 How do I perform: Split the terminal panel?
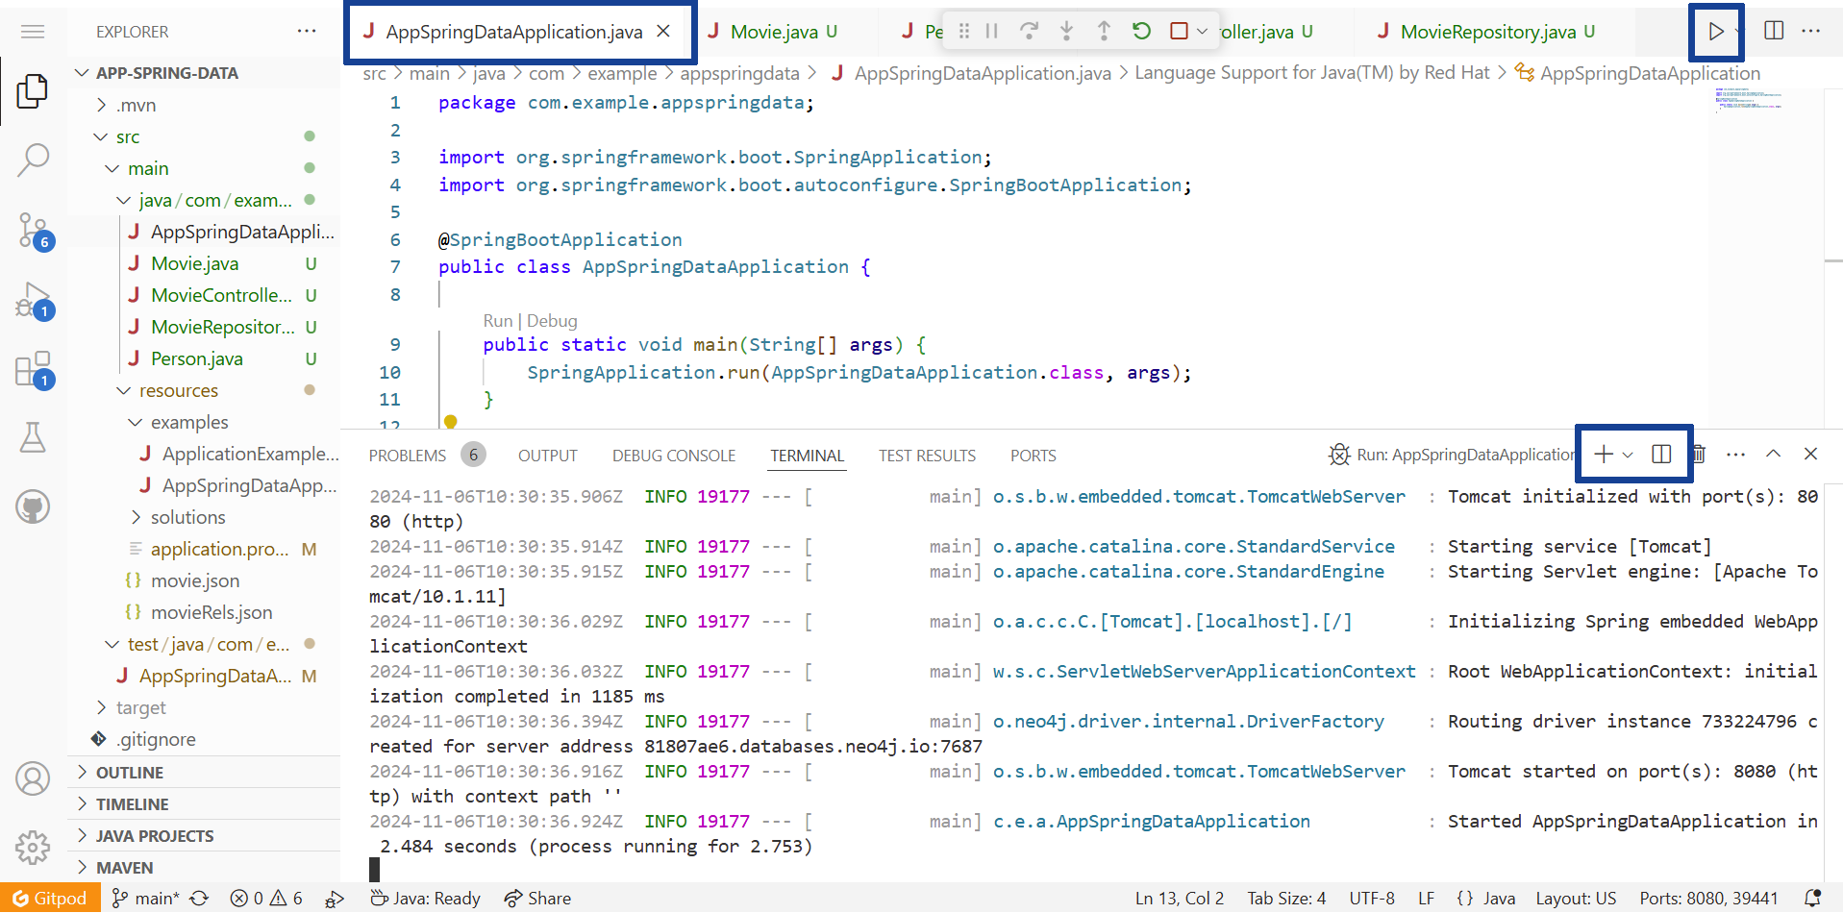click(x=1661, y=454)
